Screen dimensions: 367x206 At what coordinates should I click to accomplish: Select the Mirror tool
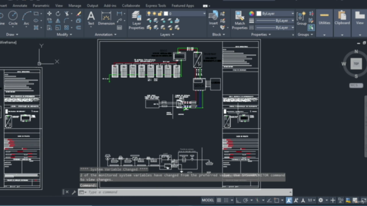pos(58,21)
